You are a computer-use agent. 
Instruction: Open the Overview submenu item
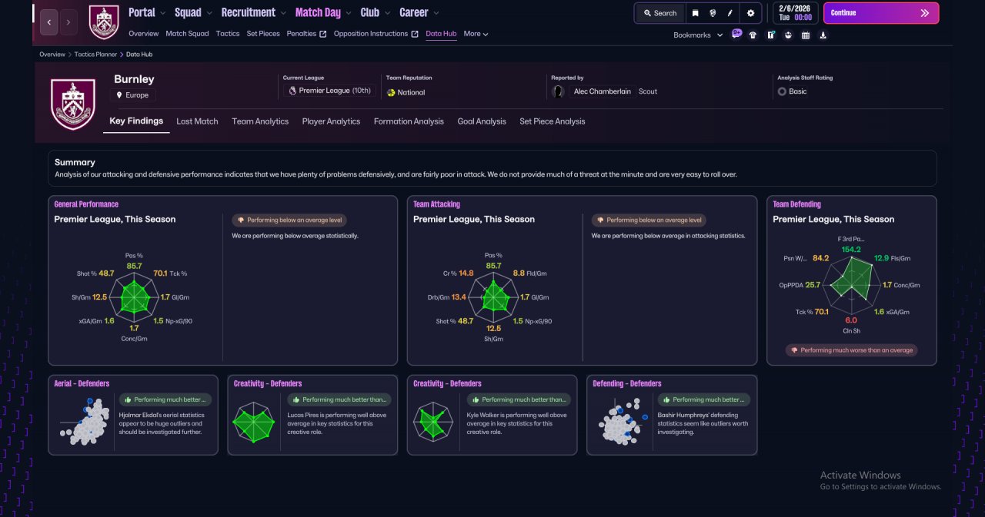point(143,34)
